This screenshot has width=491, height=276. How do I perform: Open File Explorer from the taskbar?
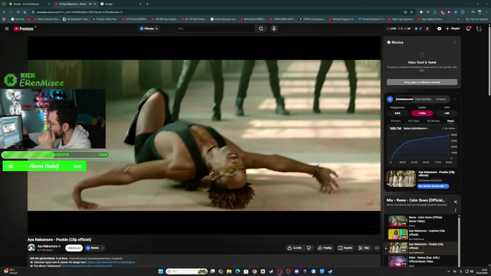pos(229,271)
